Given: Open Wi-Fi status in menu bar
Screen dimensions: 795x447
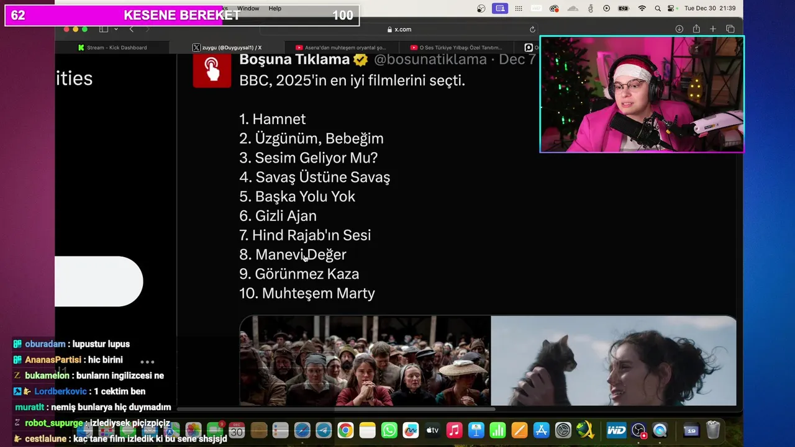Looking at the screenshot, I should coord(642,9).
